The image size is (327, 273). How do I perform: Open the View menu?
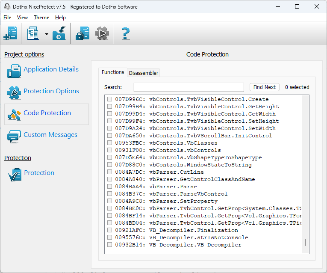coord(22,18)
